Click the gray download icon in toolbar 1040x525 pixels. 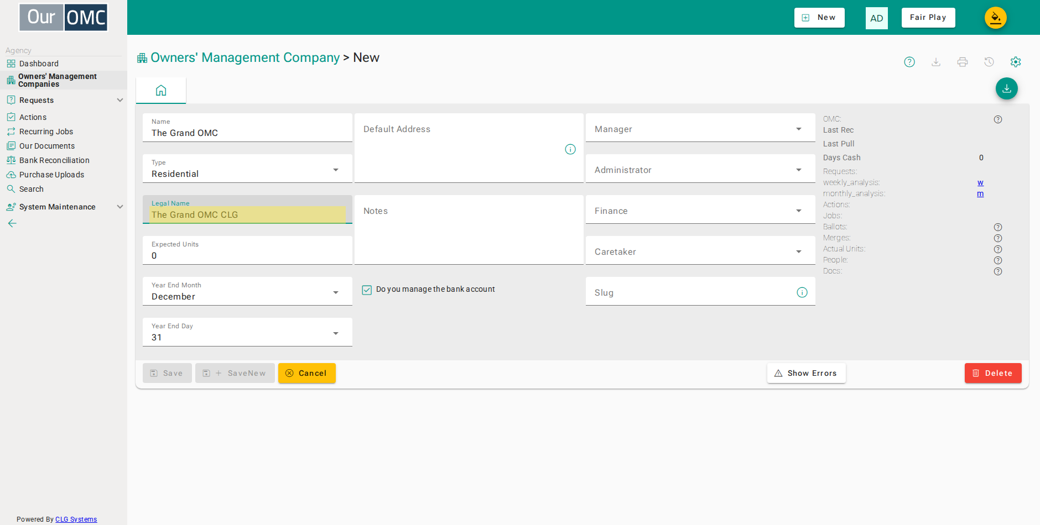[x=936, y=62]
